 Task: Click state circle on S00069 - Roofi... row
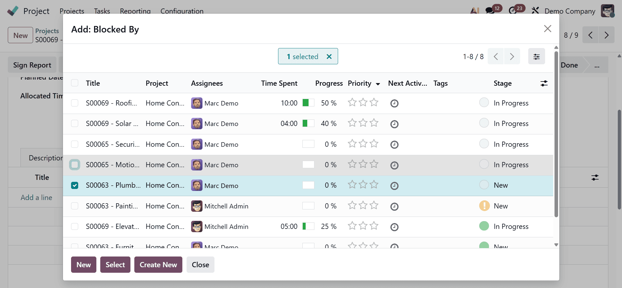click(x=484, y=103)
